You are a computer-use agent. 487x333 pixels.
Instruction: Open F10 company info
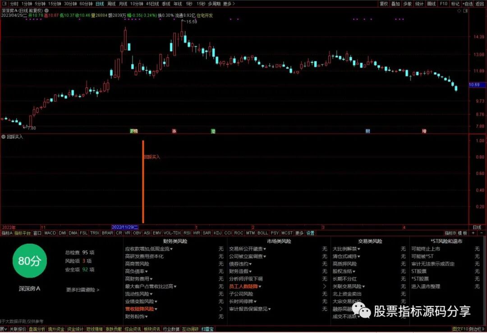point(444,4)
